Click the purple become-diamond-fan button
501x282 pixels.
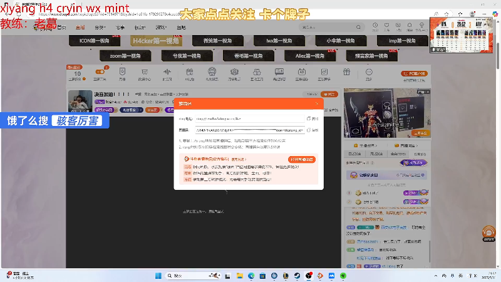[x=413, y=163]
